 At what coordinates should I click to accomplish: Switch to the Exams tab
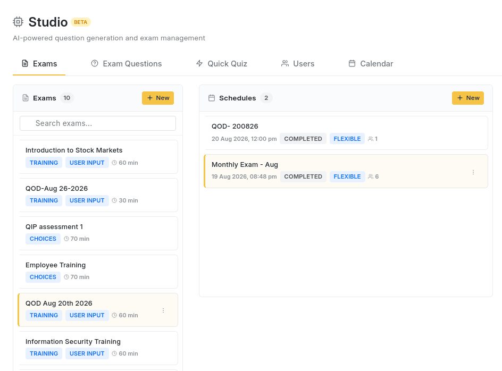(x=39, y=64)
